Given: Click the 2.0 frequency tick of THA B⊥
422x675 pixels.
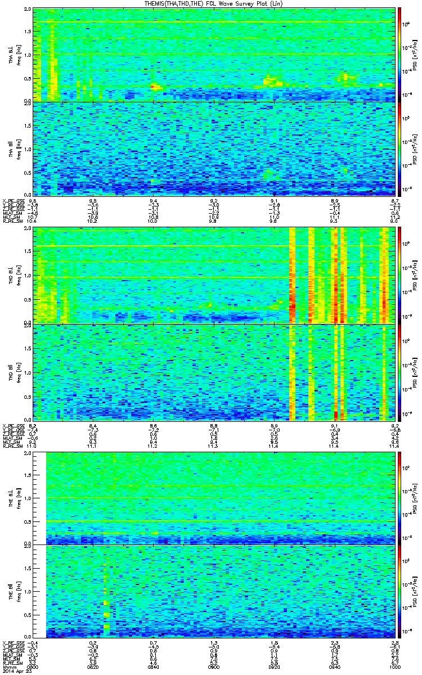Looking at the screenshot, I should pyautogui.click(x=28, y=10).
